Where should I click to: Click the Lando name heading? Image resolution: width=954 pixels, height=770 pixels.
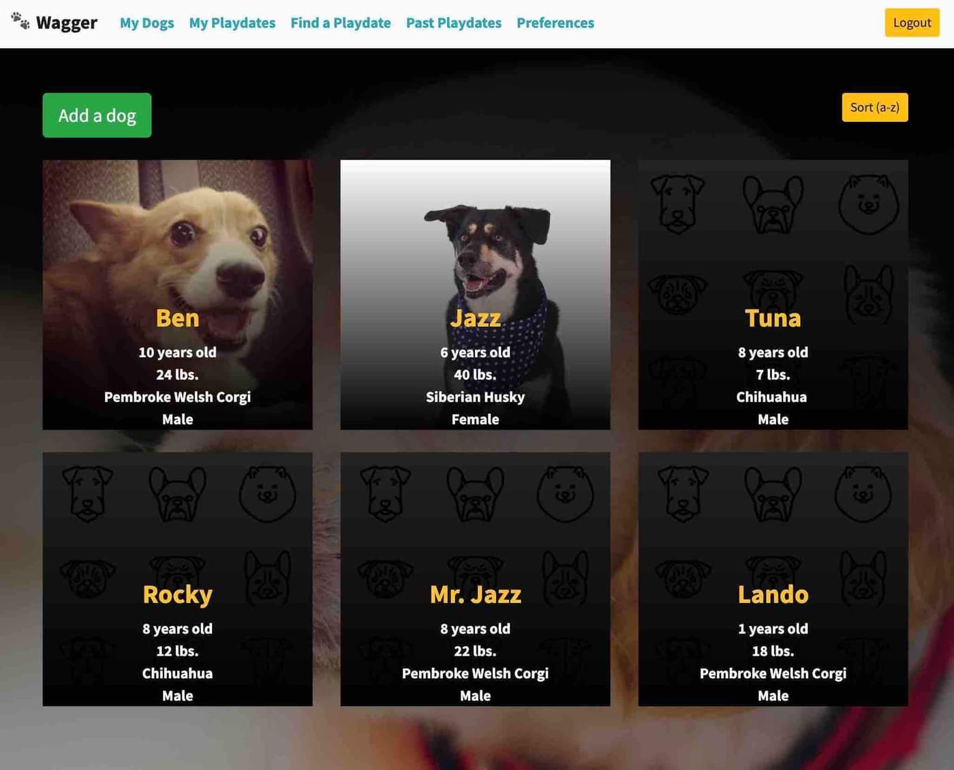tap(773, 595)
